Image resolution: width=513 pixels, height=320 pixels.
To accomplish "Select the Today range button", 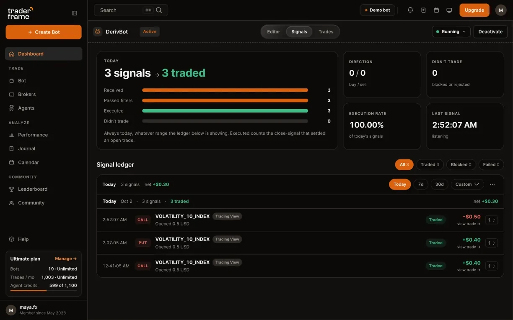I will click(400, 184).
